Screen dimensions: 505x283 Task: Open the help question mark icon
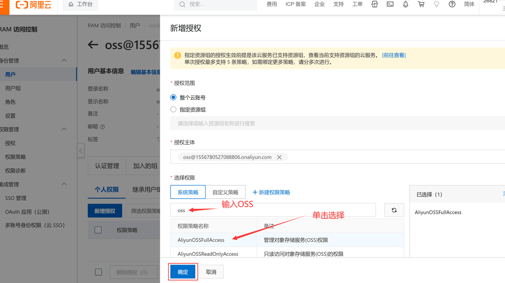click(x=452, y=4)
